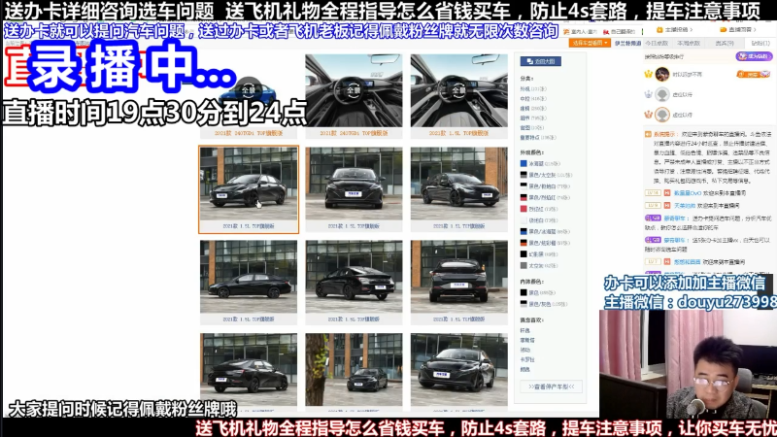Click the purple 成为钻粉 button
This screenshot has width=777, height=437.
point(754,56)
